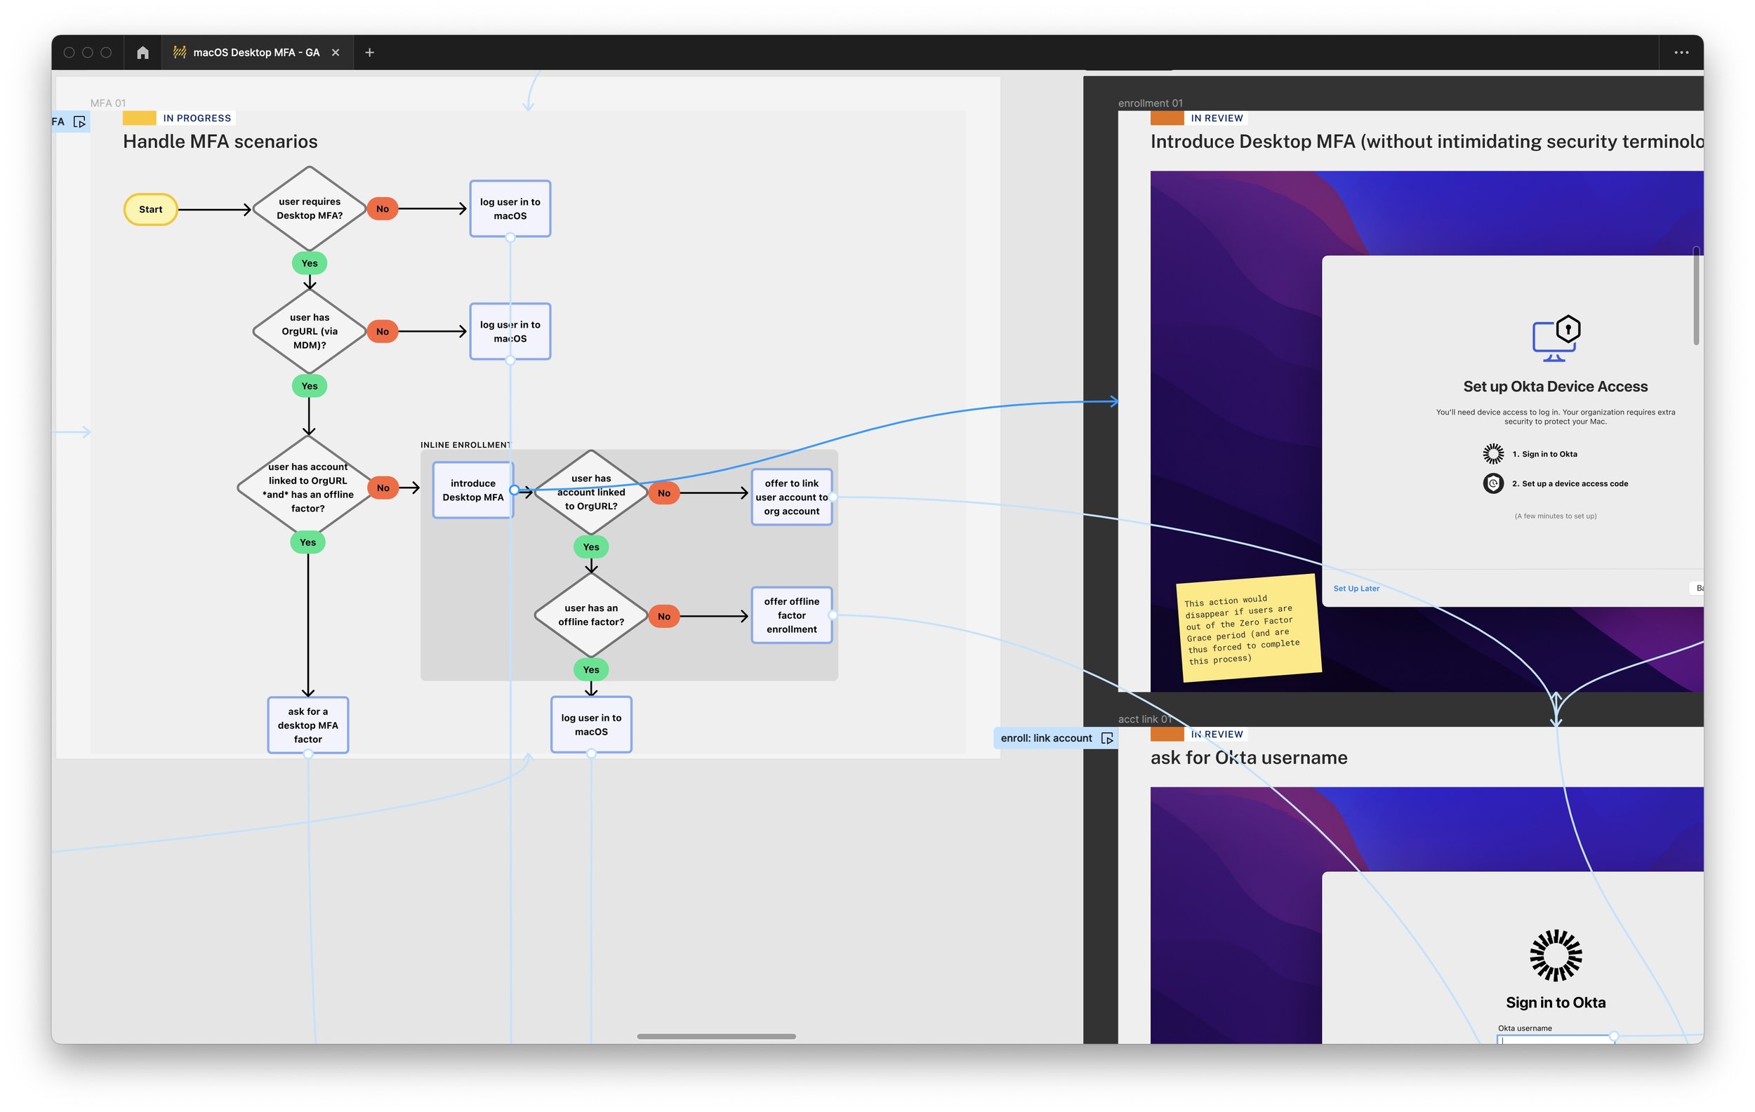Close the macOS Desktop MFA - GA tab
Image resolution: width=1755 pixels, height=1112 pixels.
(x=336, y=53)
